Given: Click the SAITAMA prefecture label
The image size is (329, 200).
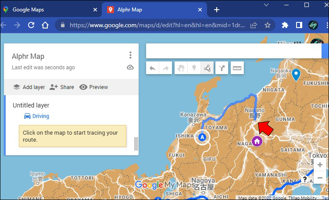Looking at the screenshot, I should coord(293,150).
